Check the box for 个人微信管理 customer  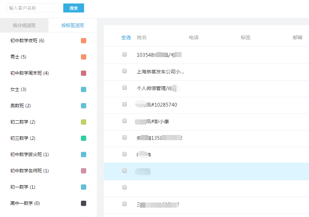[125, 88]
